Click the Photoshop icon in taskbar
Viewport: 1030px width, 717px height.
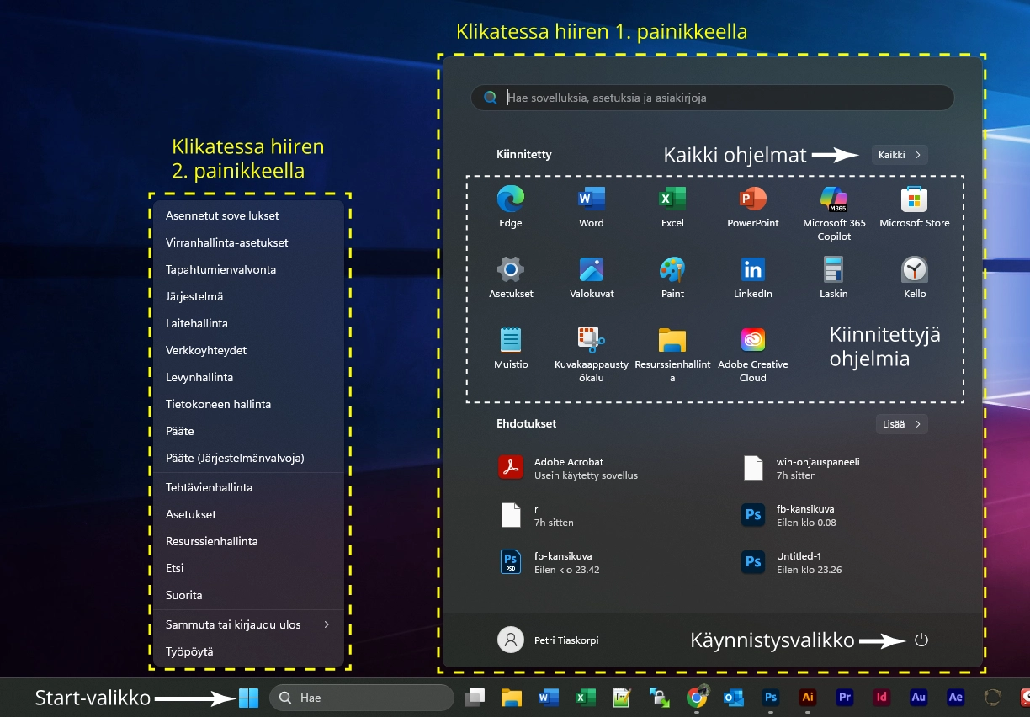770,698
